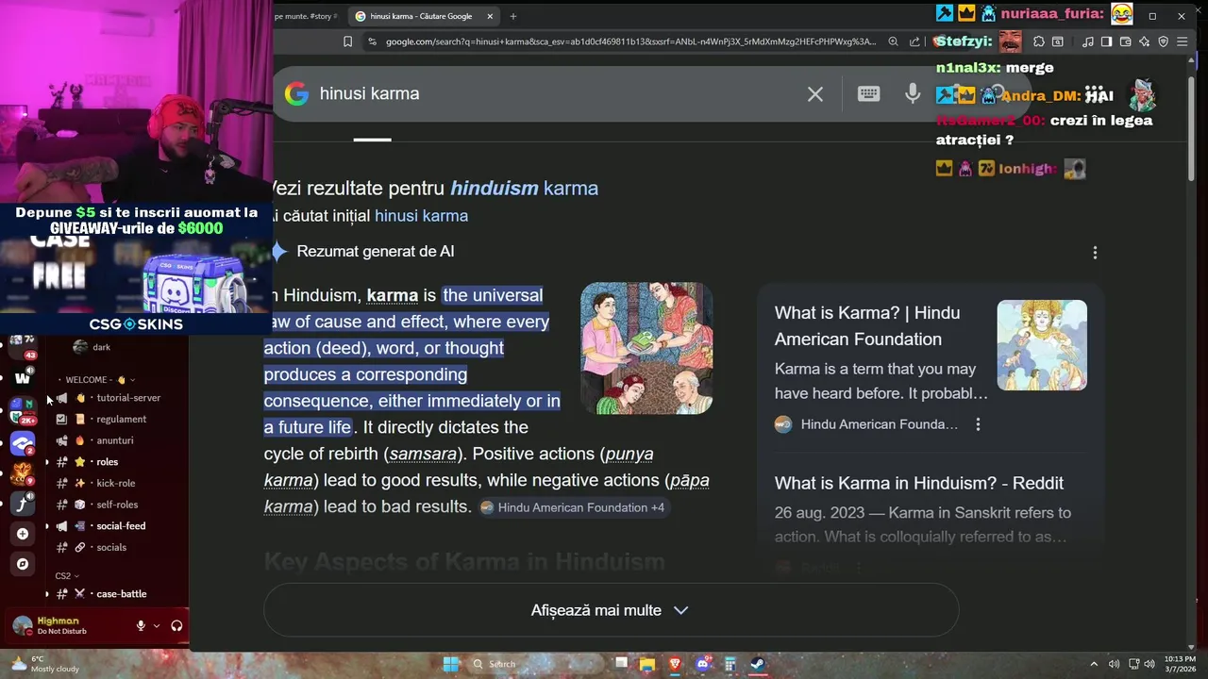
Task: Open the Windows Start menu
Action: (x=451, y=664)
